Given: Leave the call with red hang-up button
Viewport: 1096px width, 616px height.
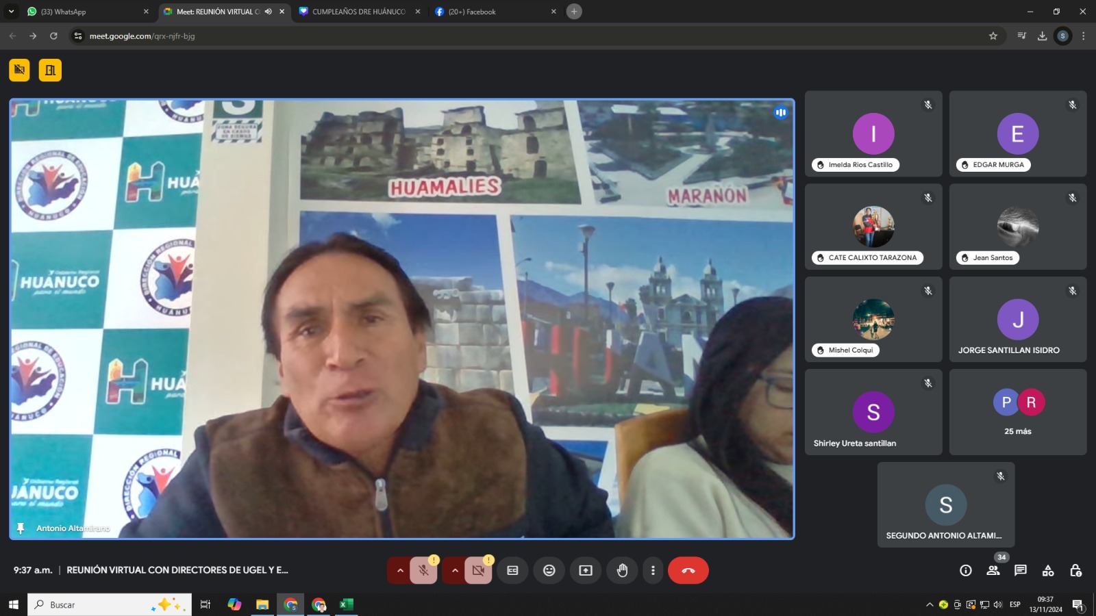Looking at the screenshot, I should (x=688, y=570).
